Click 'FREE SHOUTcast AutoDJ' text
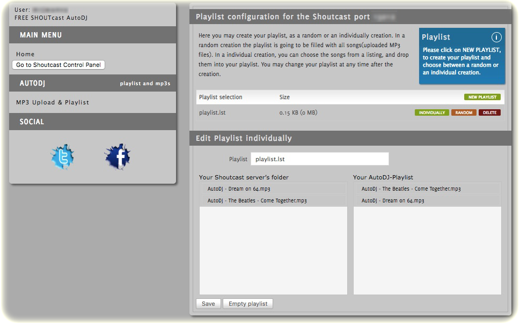 (x=51, y=18)
